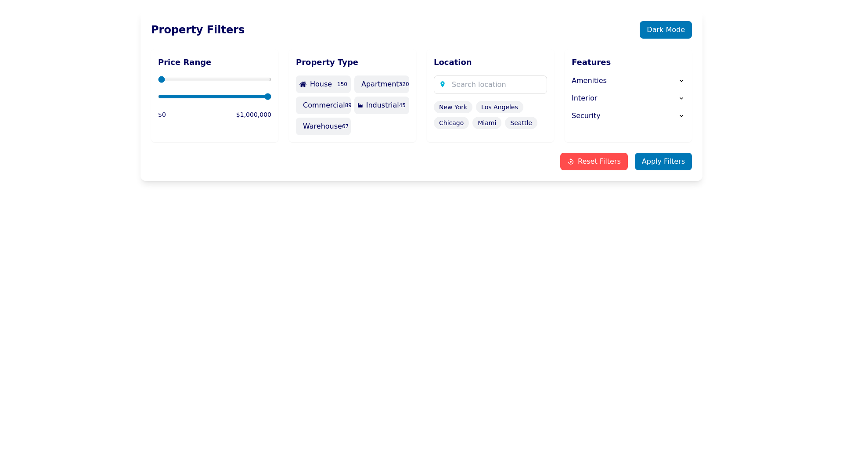Click the factory icon in Industrial chip

point(360,105)
